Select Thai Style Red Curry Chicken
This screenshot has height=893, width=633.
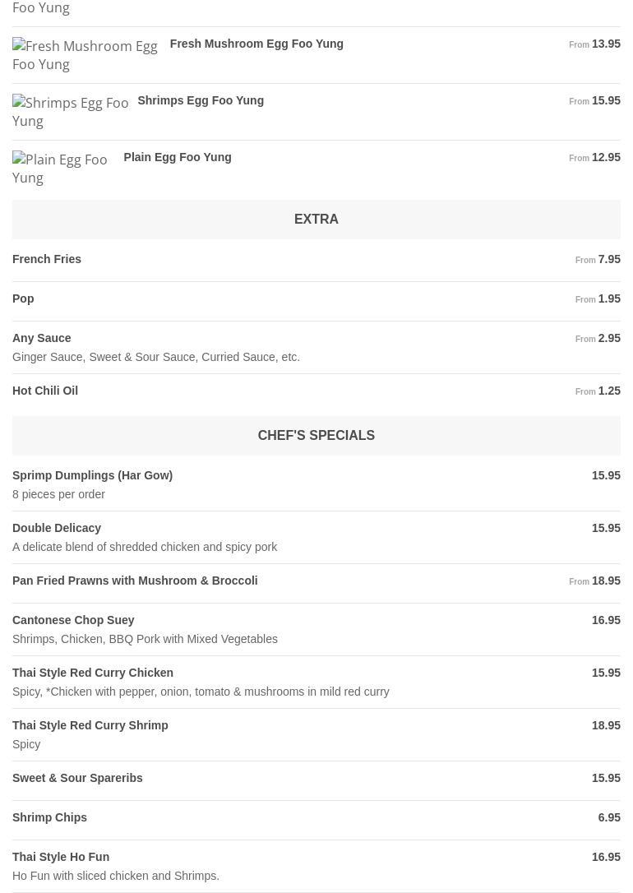93,673
